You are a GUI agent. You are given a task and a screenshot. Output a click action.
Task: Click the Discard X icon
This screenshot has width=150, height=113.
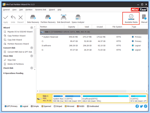(20, 17)
